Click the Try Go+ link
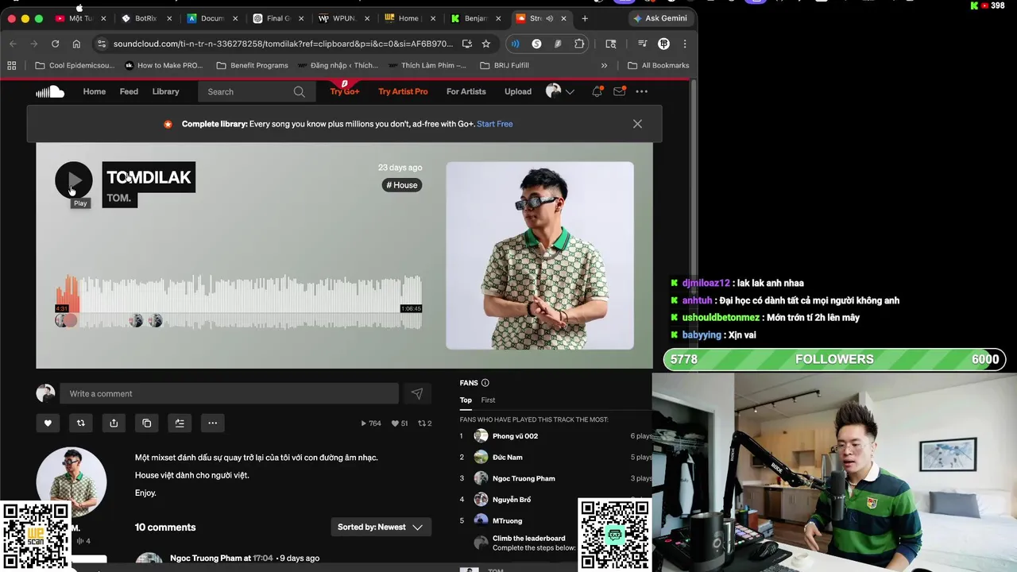The height and width of the screenshot is (572, 1017). [x=345, y=91]
